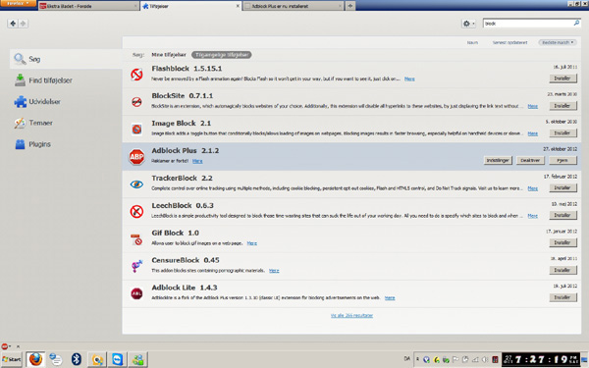This screenshot has height=368, width=589.
Task: Open the gear tools dropdown menu
Action: pyautogui.click(x=468, y=24)
